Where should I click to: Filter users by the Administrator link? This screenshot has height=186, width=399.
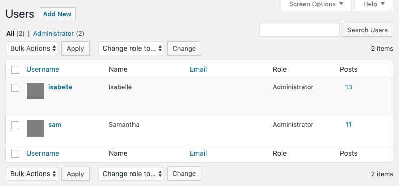(53, 33)
